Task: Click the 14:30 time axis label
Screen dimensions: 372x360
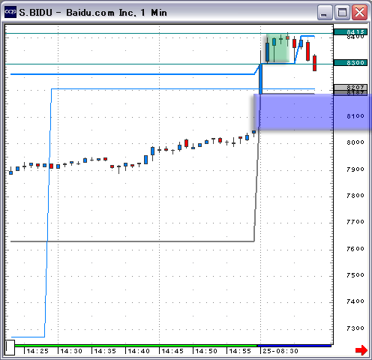Action: click(71, 351)
